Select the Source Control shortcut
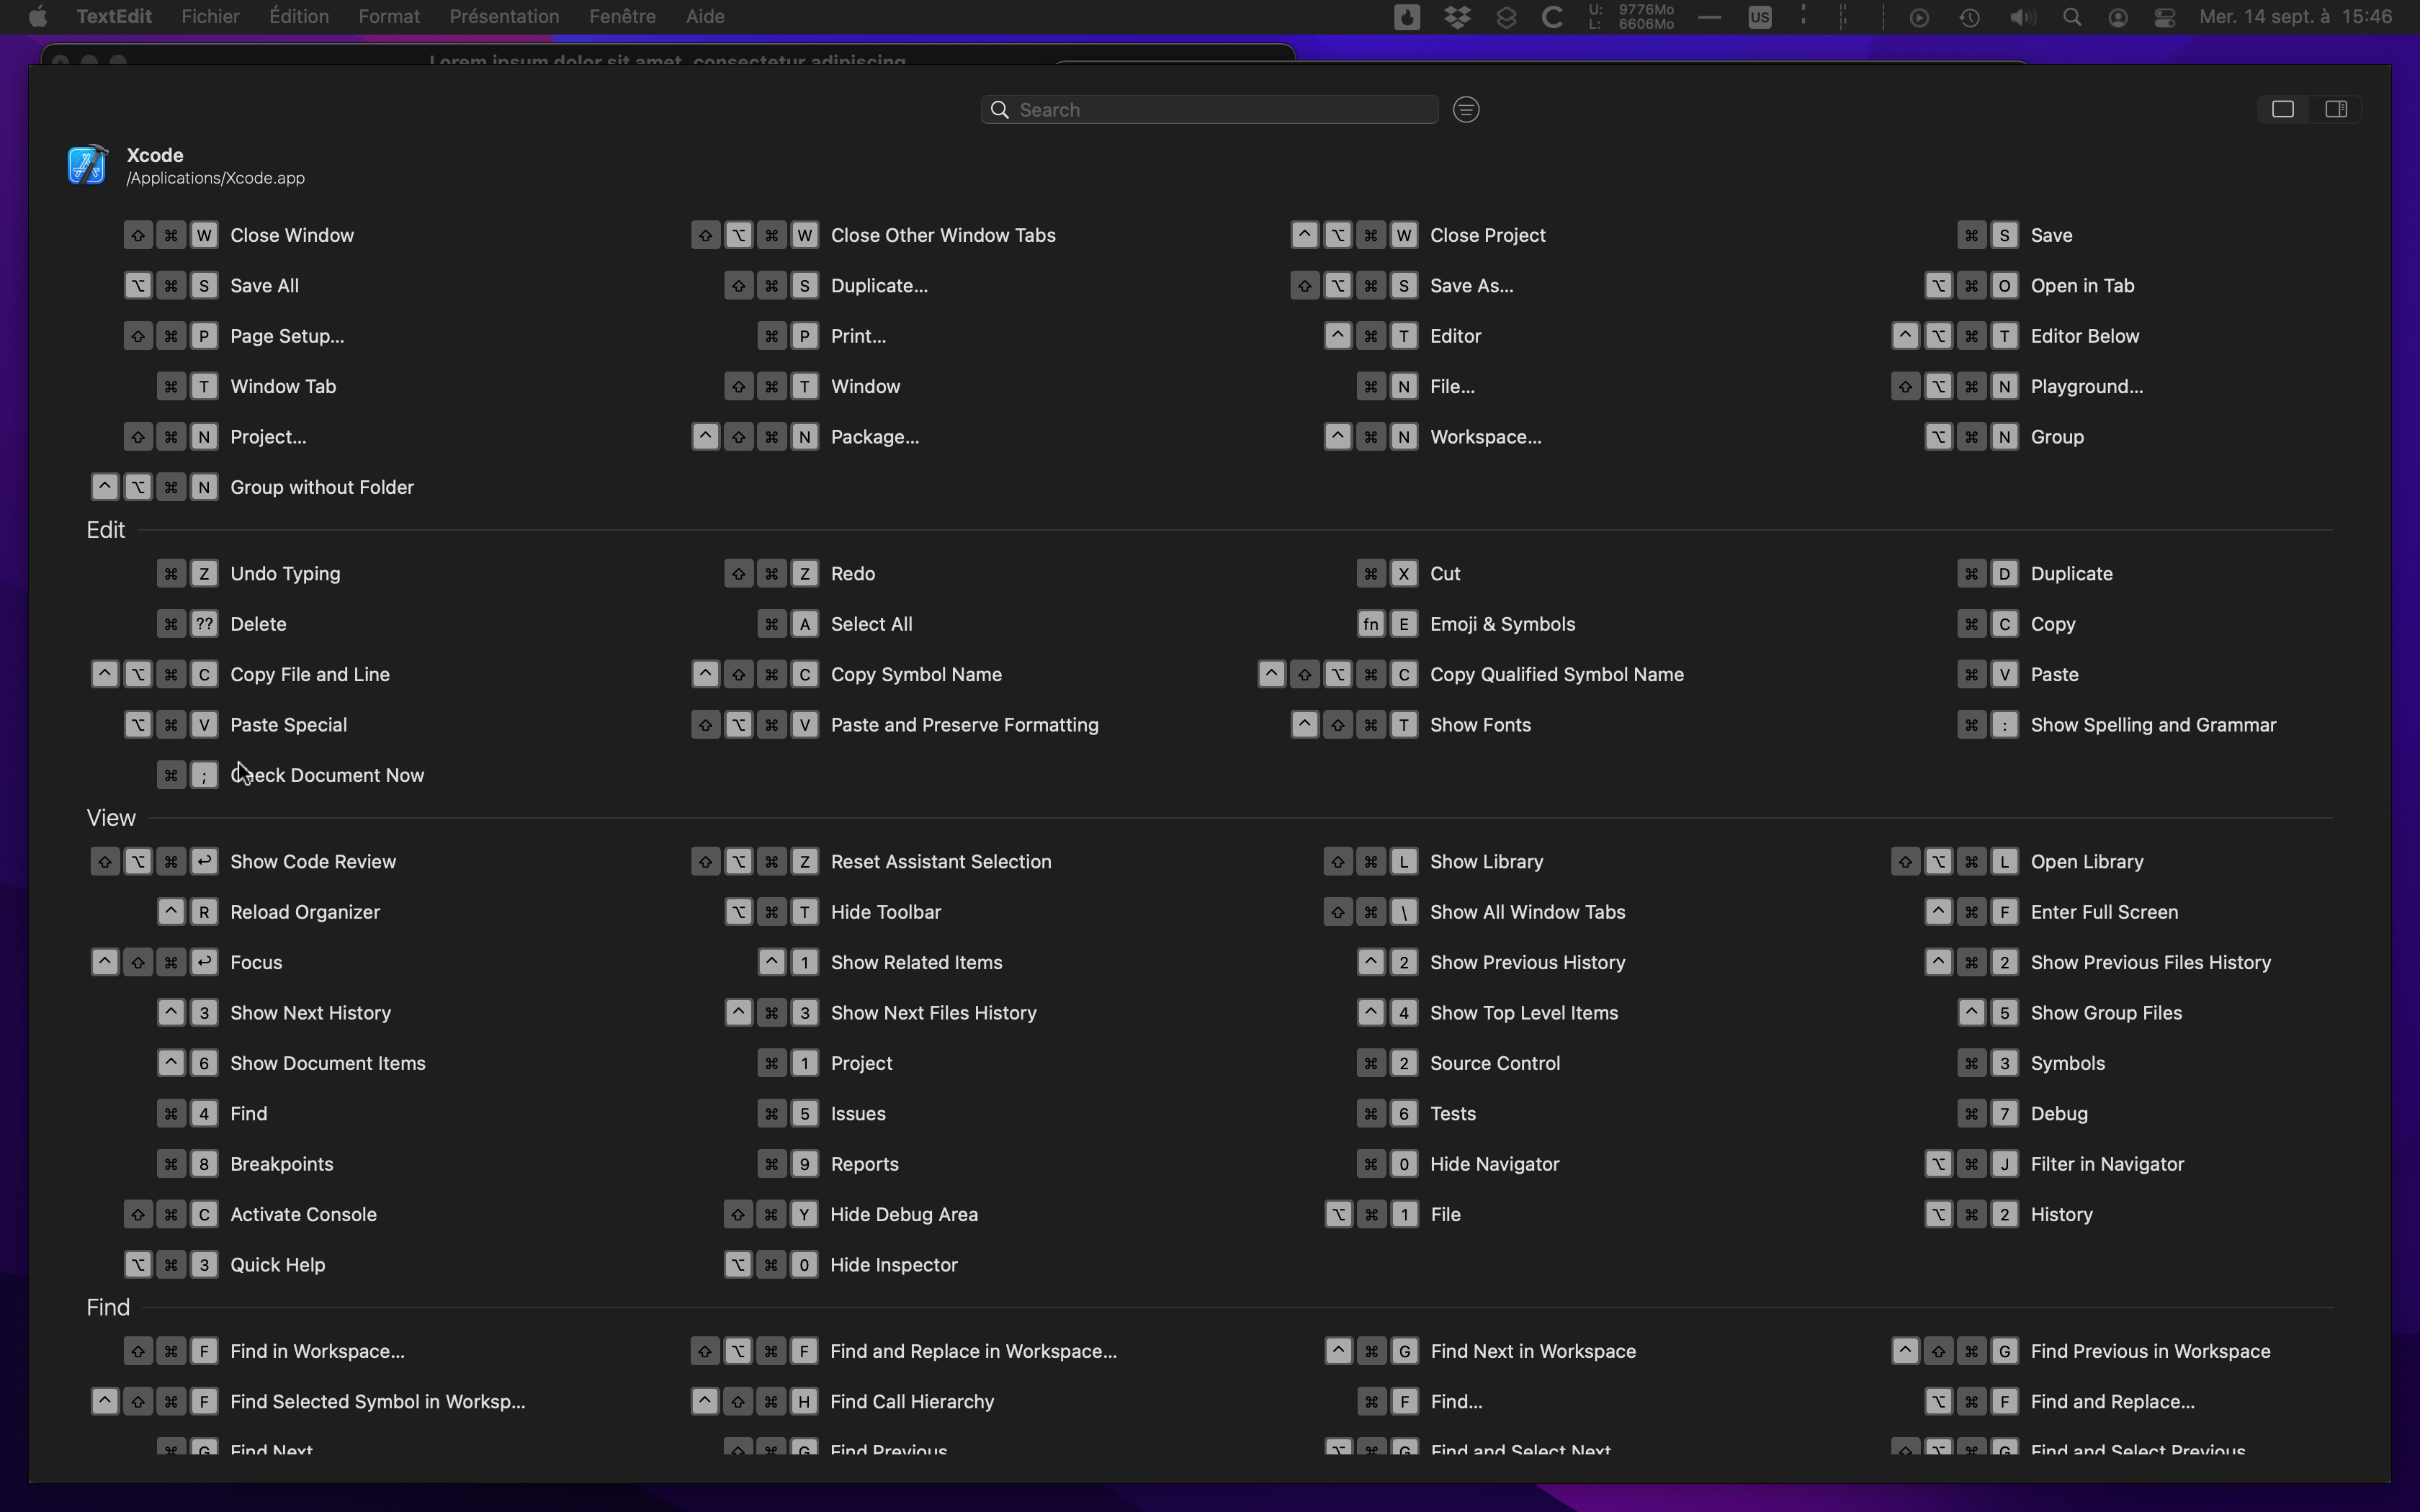The height and width of the screenshot is (1512, 2420). (x=1459, y=1063)
